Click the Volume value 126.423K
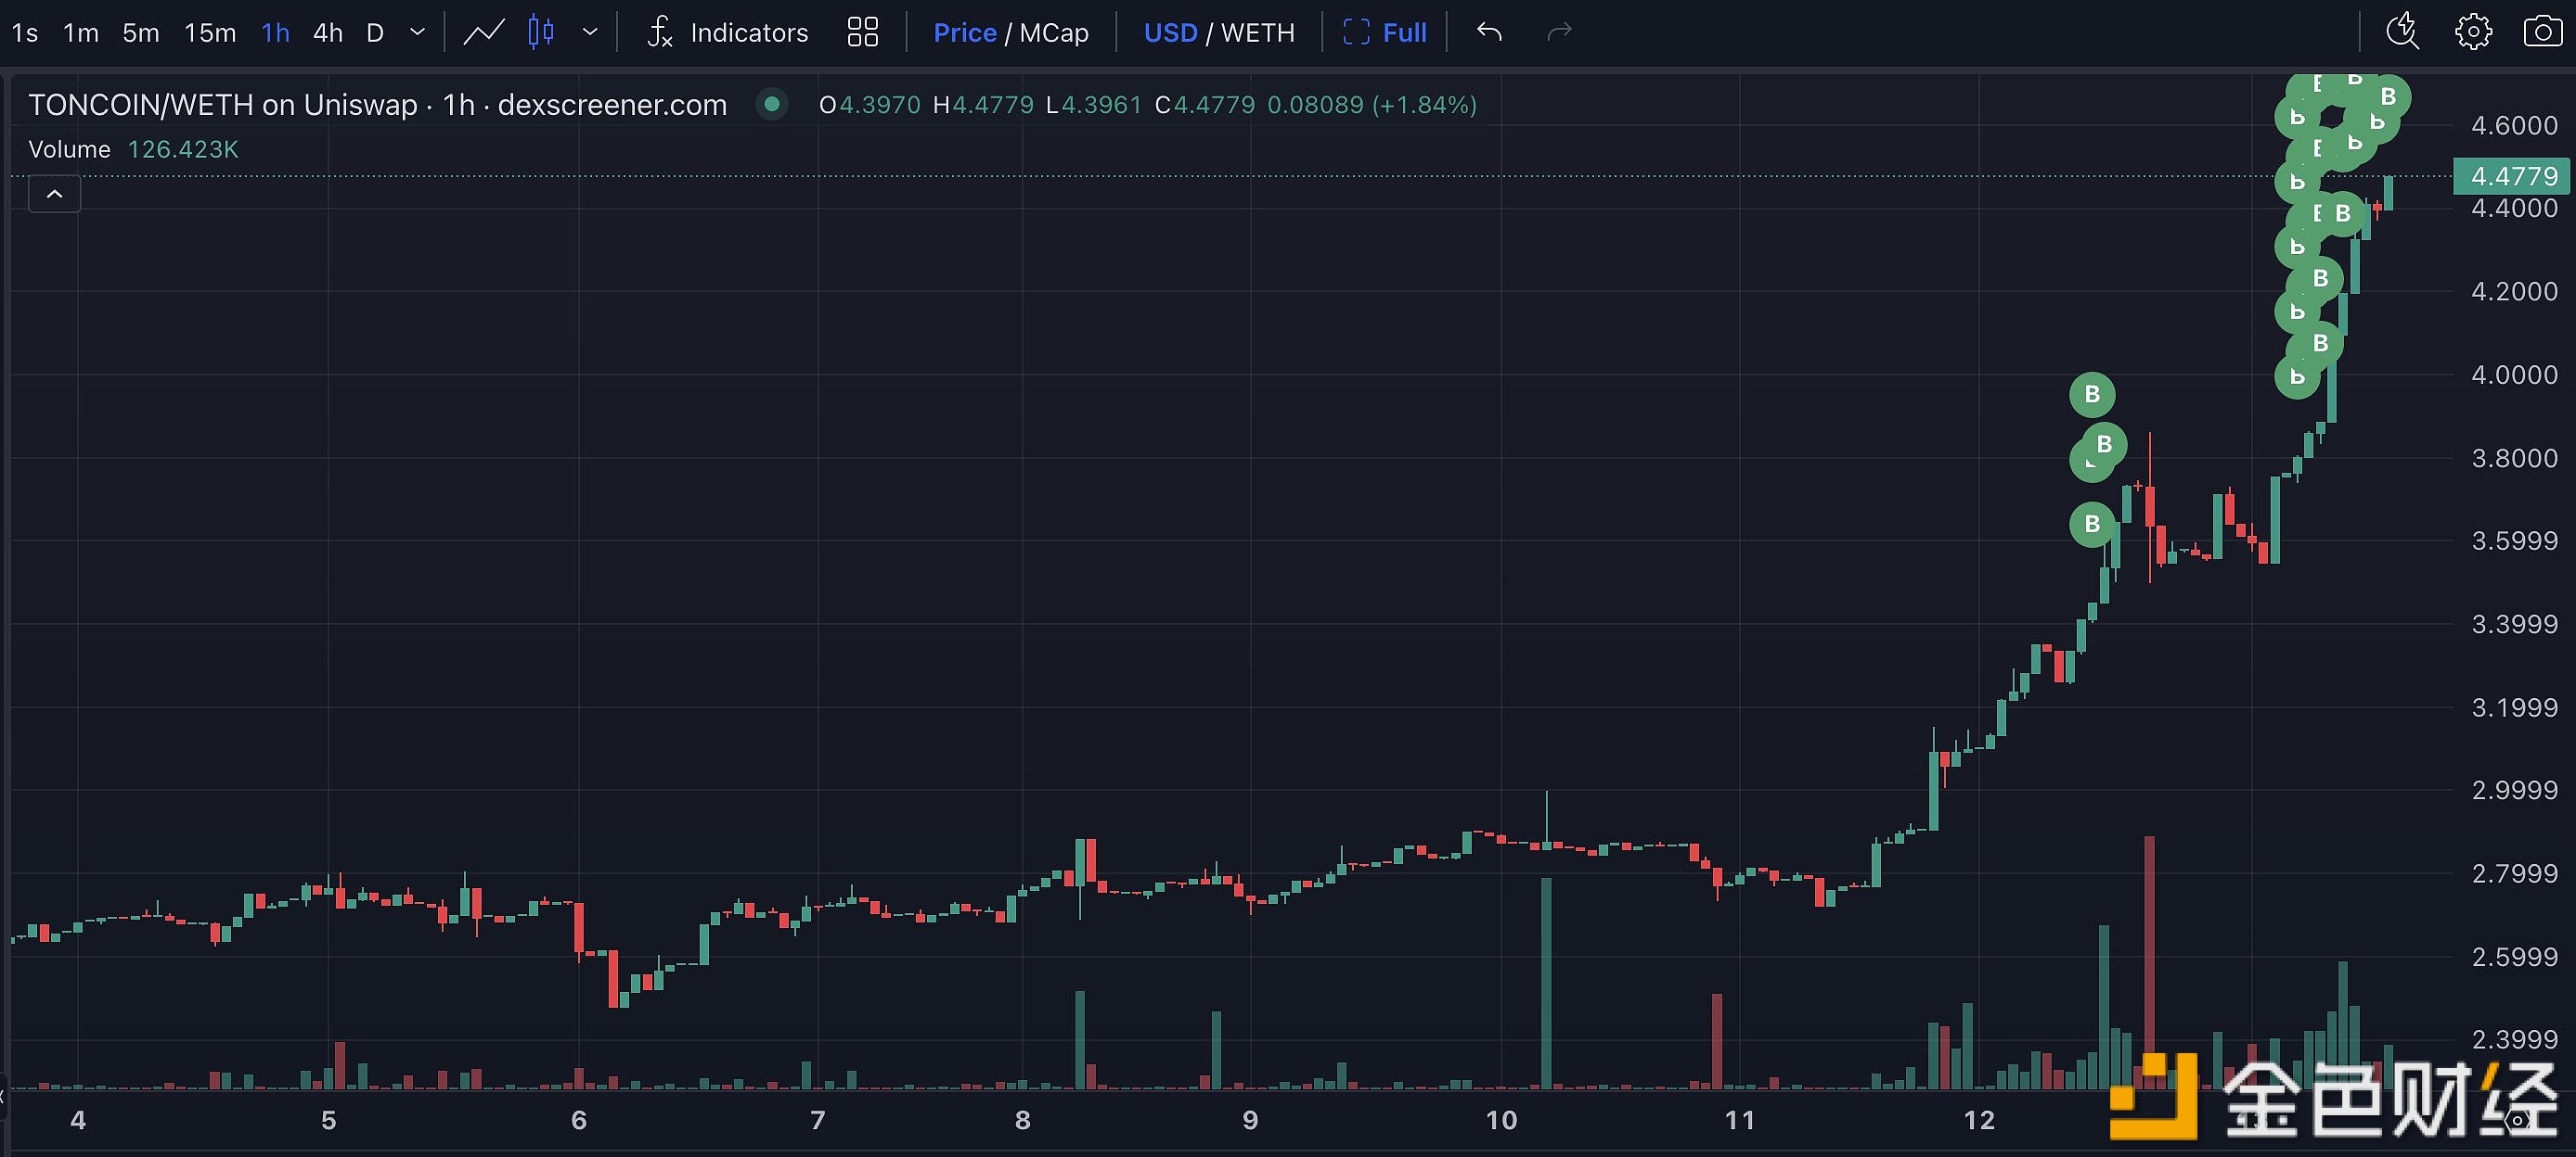The width and height of the screenshot is (2576, 1157). click(x=183, y=150)
